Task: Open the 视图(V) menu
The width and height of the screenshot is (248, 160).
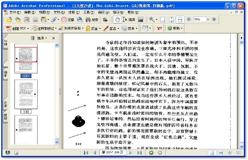Action: (x=45, y=12)
